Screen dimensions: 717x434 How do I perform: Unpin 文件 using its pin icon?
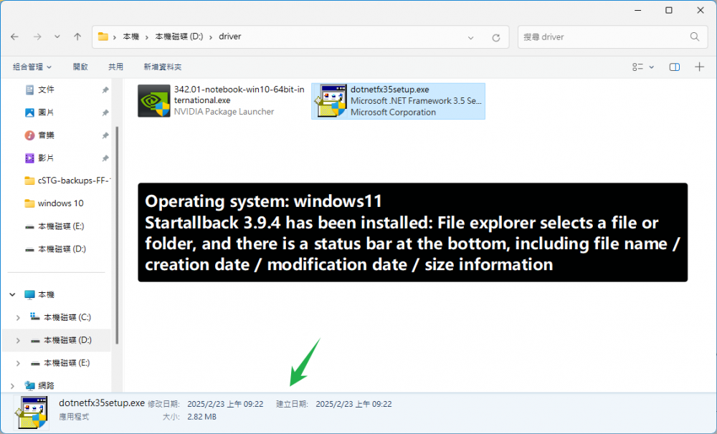(105, 90)
